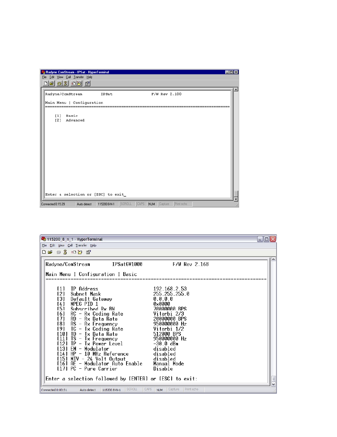This screenshot has height=437, width=337.
Task: Click 'F/W Rev 2.100' text in upper terminal
Action: tap(166, 94)
